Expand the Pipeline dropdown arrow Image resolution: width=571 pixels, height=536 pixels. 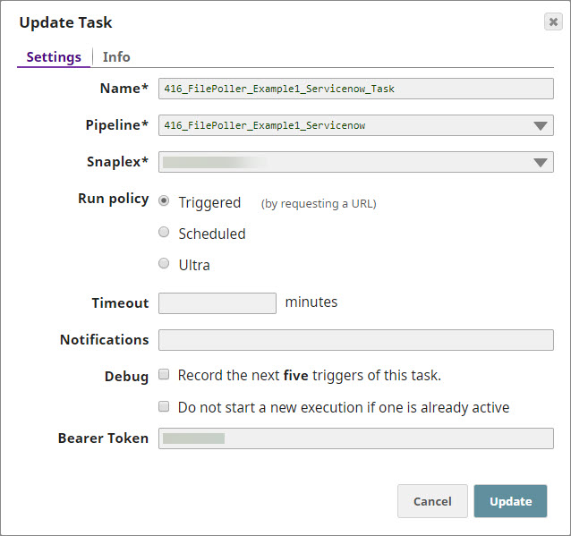tap(541, 125)
